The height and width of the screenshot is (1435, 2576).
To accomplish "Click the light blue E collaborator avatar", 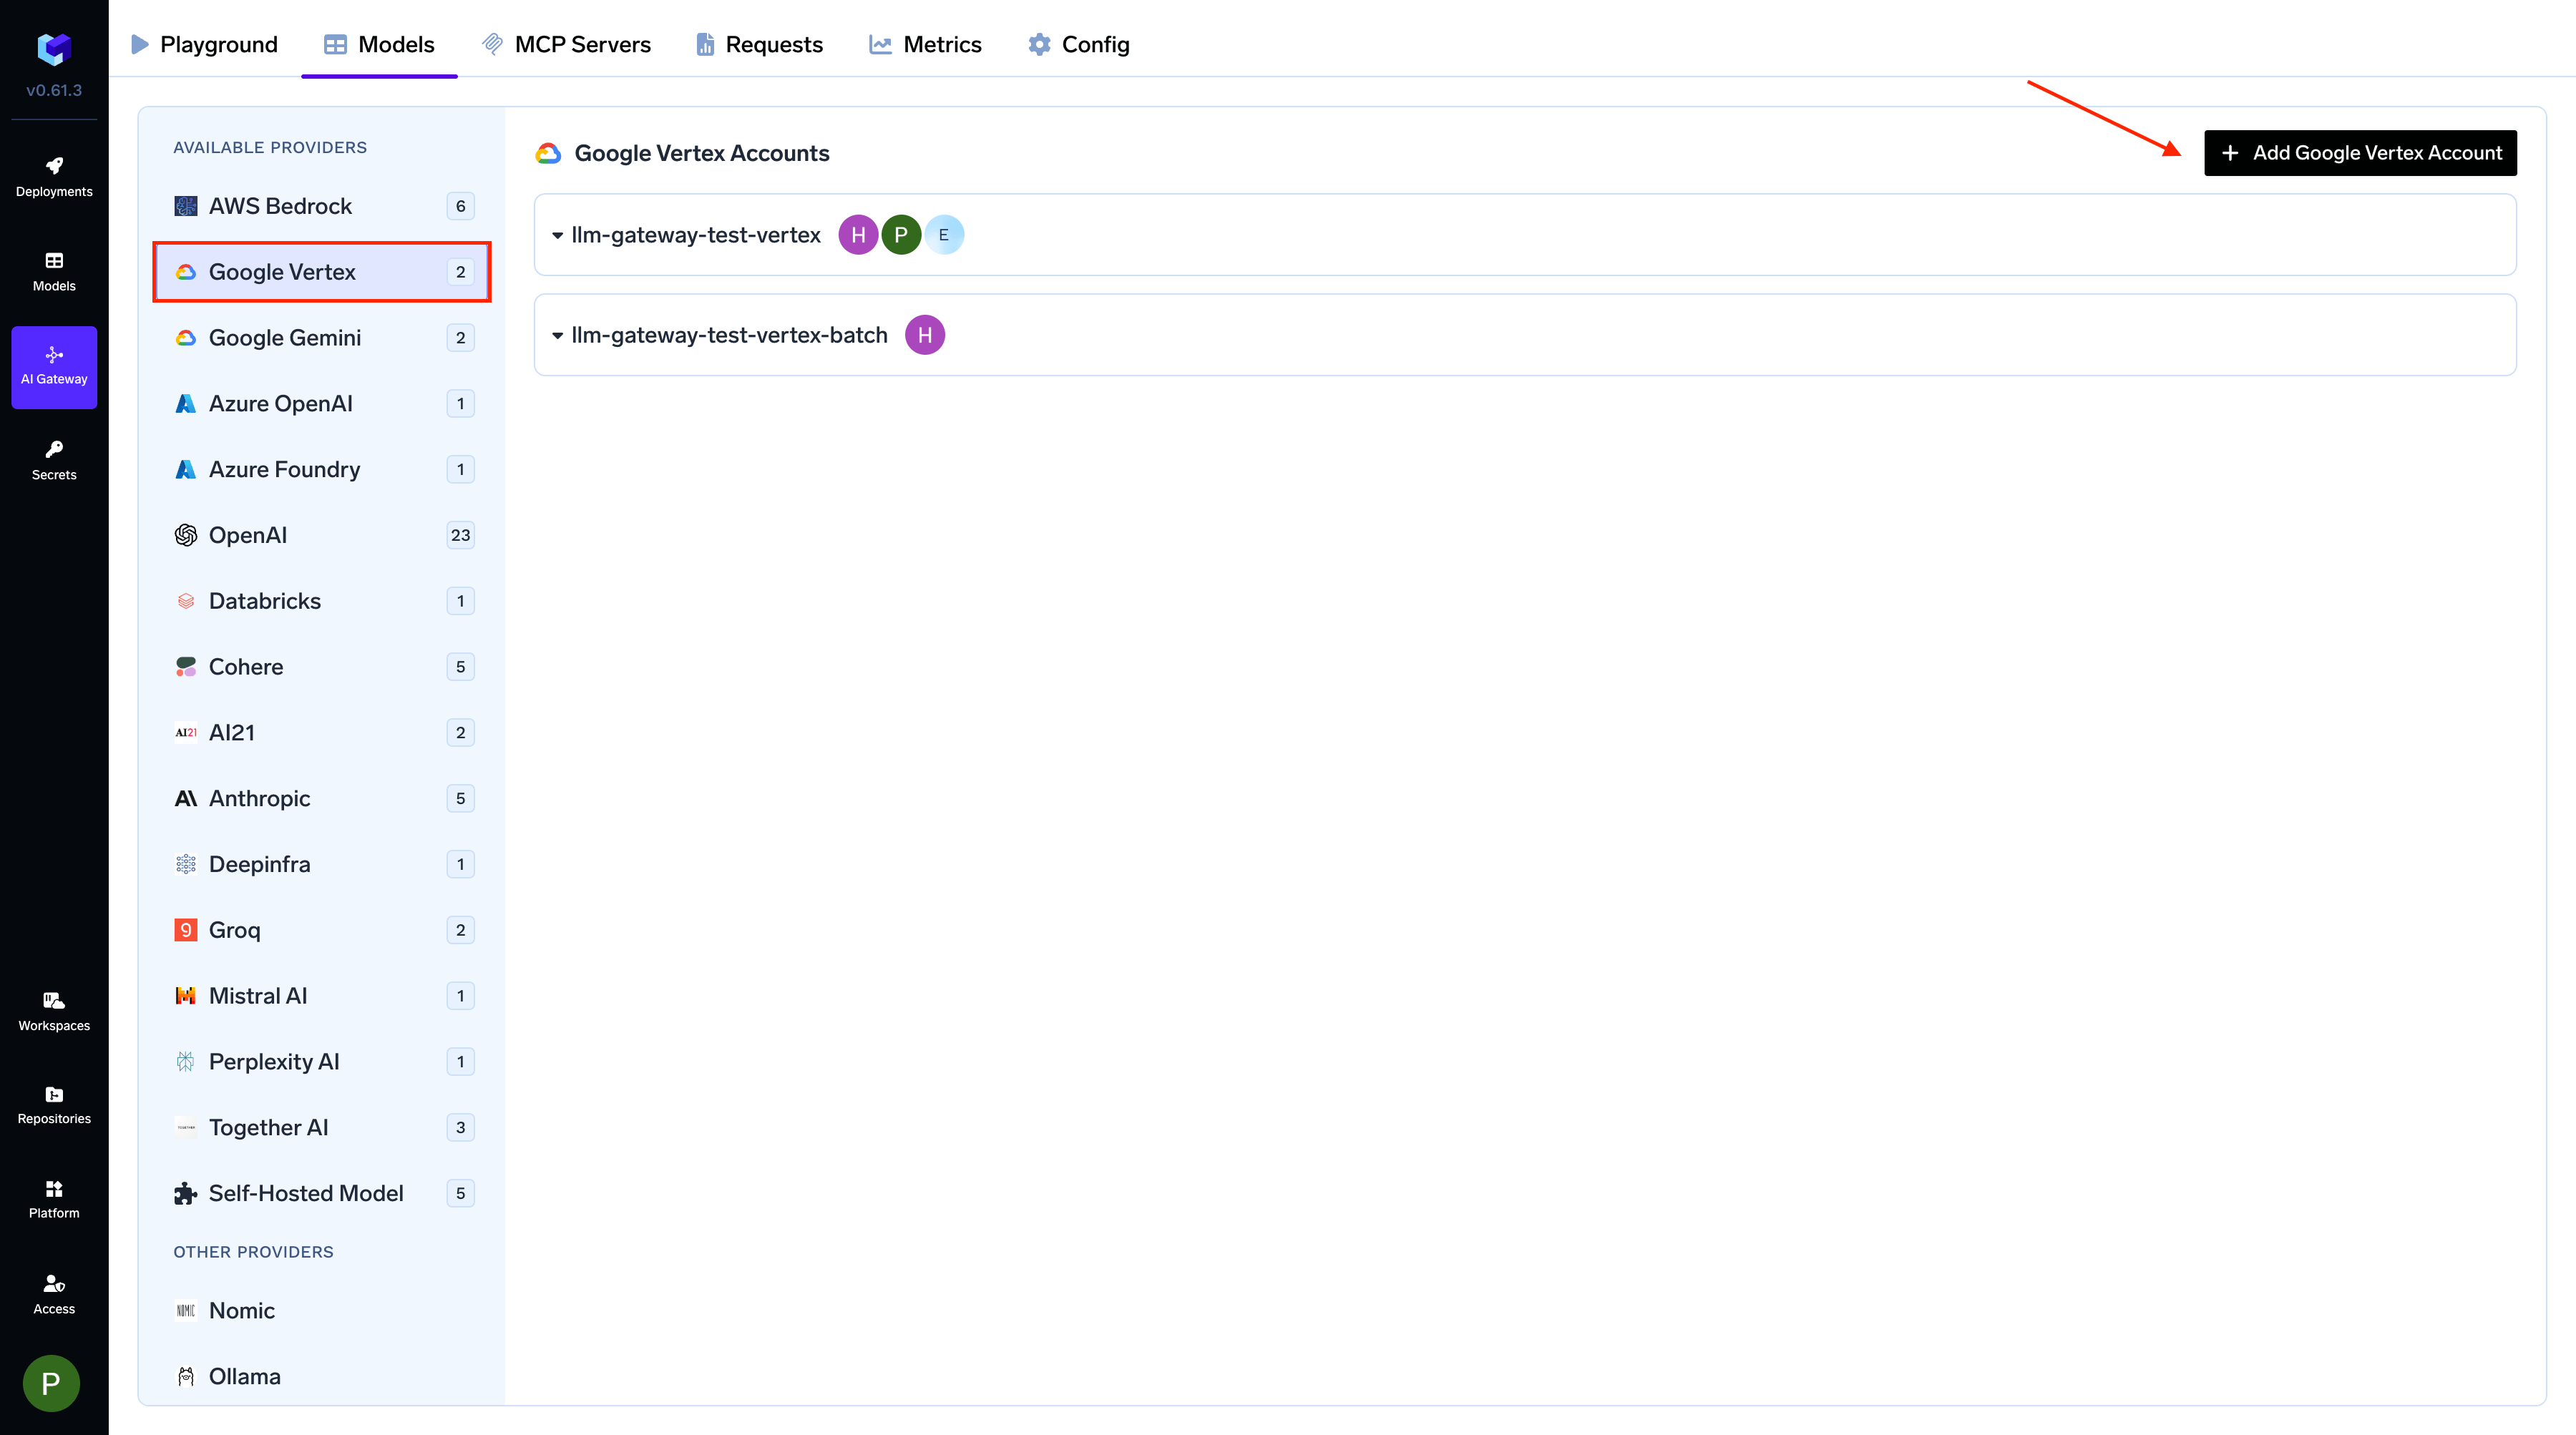I will click(943, 235).
